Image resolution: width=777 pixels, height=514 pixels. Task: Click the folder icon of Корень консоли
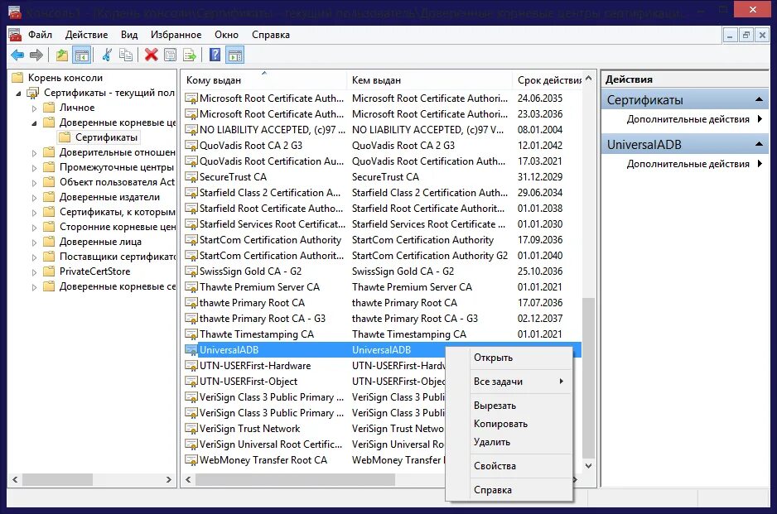(x=17, y=77)
